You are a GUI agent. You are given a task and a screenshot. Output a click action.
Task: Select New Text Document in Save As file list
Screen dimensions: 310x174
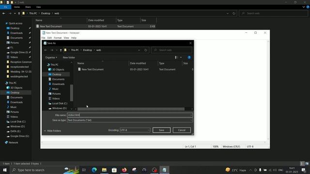tap(93, 70)
